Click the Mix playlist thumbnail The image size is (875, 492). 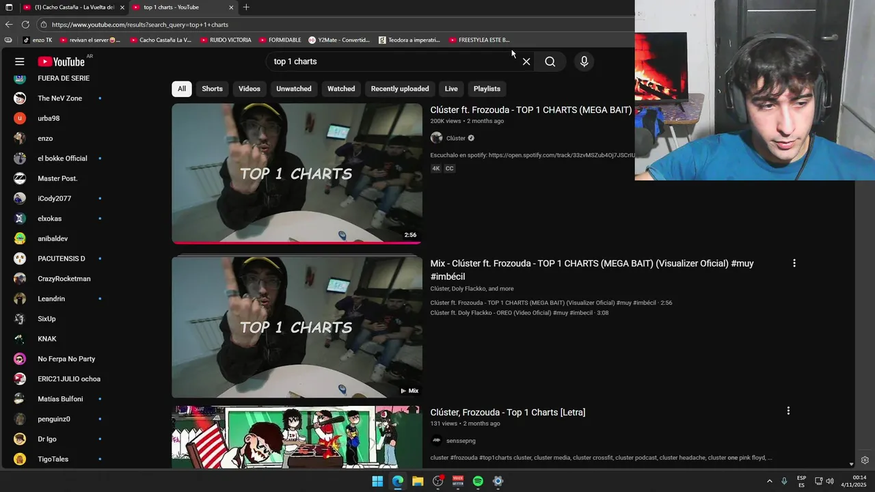coord(297,327)
